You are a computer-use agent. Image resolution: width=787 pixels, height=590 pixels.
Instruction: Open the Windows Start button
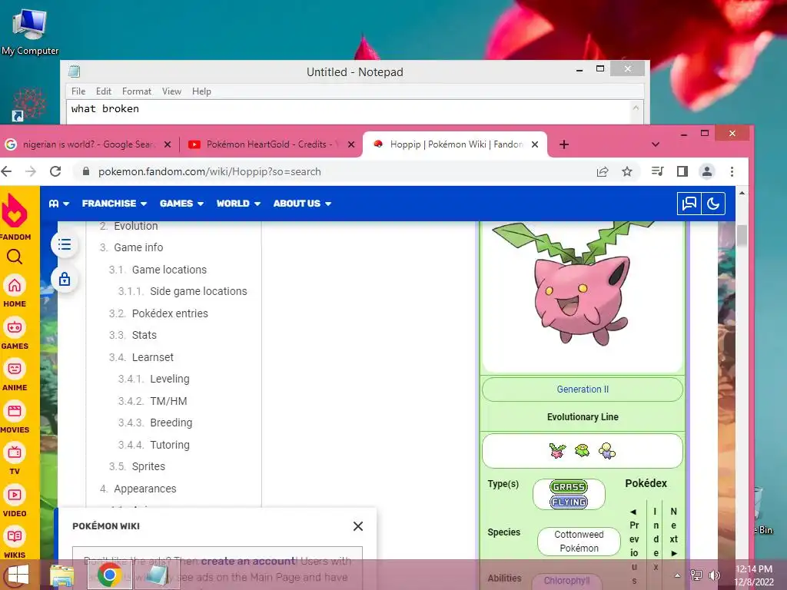[18, 575]
